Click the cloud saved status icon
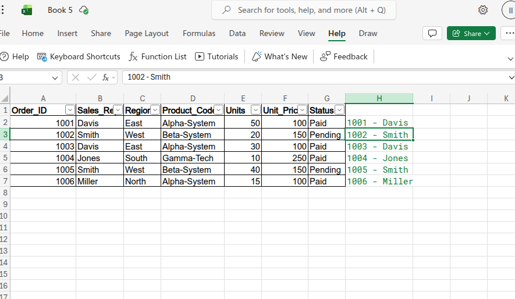The image size is (515, 299). click(x=84, y=10)
